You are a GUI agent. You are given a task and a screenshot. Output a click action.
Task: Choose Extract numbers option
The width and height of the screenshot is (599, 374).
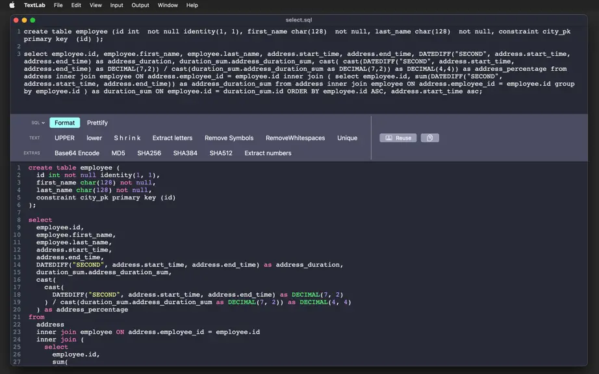click(268, 153)
